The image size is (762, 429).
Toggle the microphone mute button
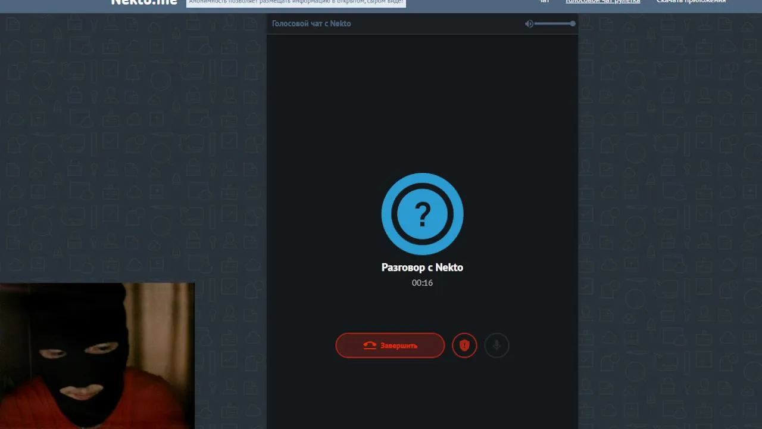496,346
